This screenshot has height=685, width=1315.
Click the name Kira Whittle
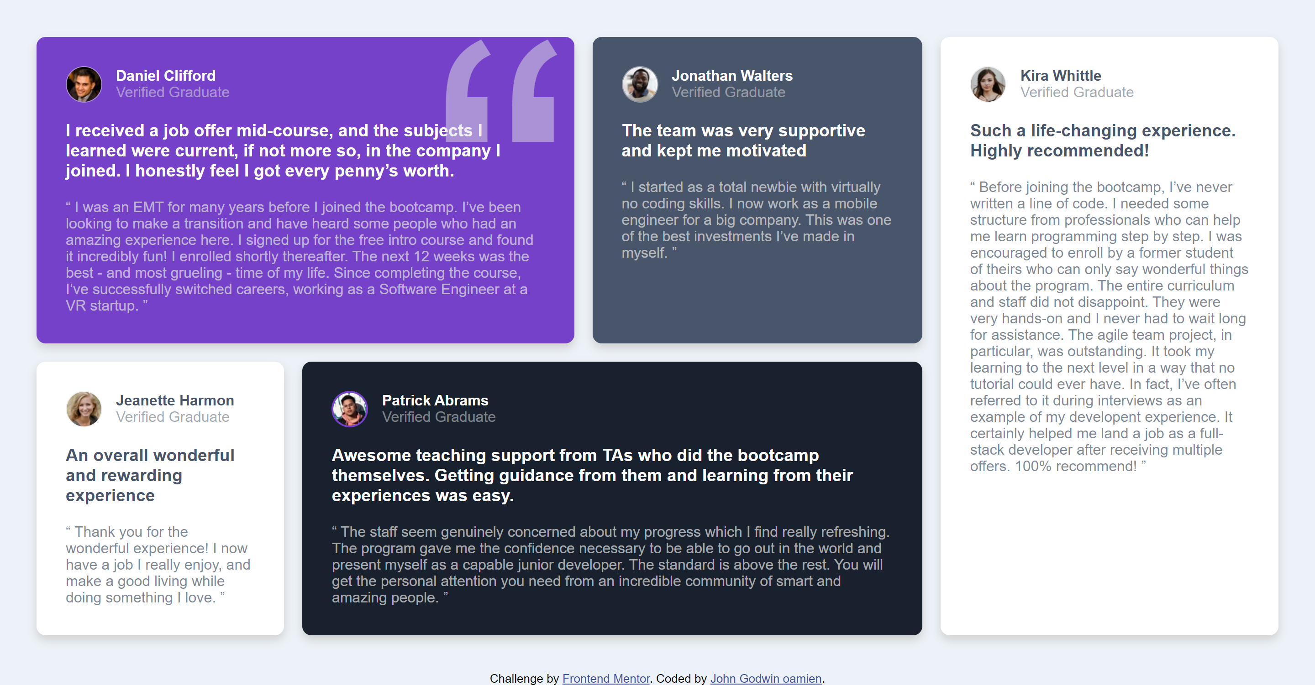point(1061,76)
